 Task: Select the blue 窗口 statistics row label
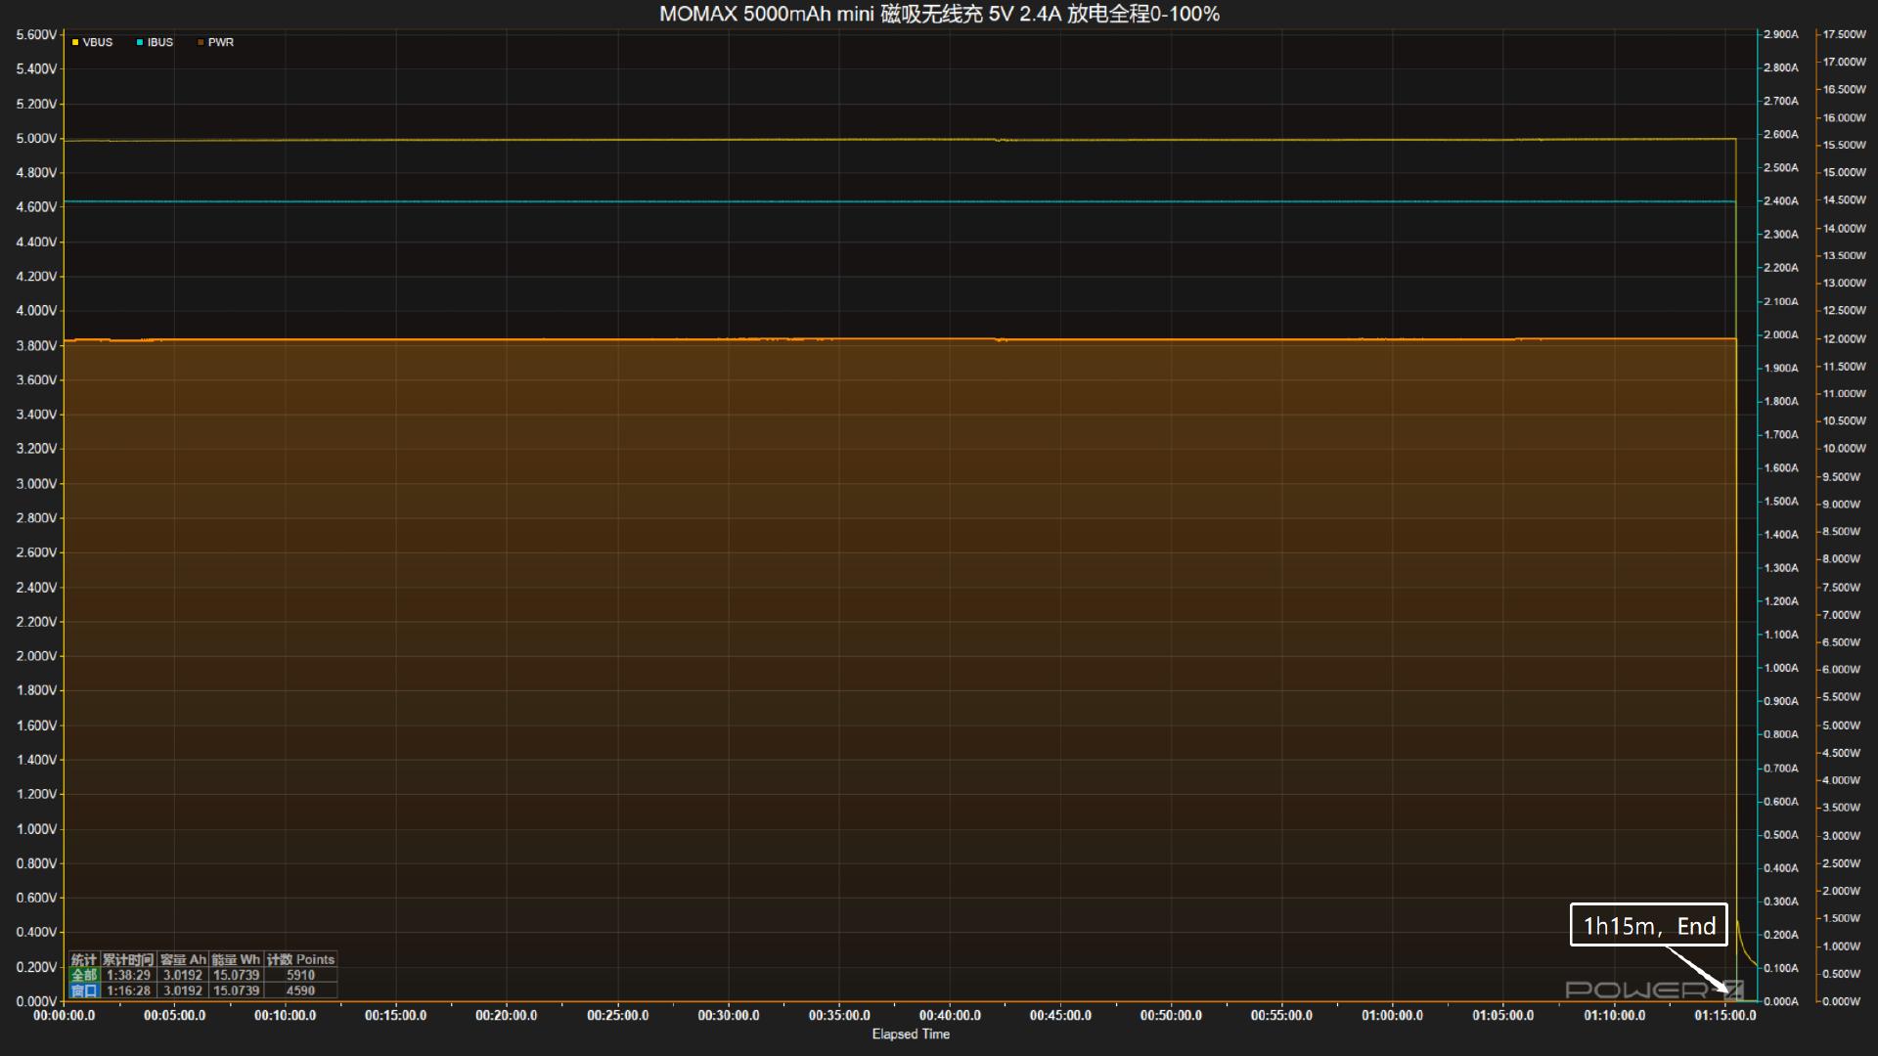(x=84, y=990)
